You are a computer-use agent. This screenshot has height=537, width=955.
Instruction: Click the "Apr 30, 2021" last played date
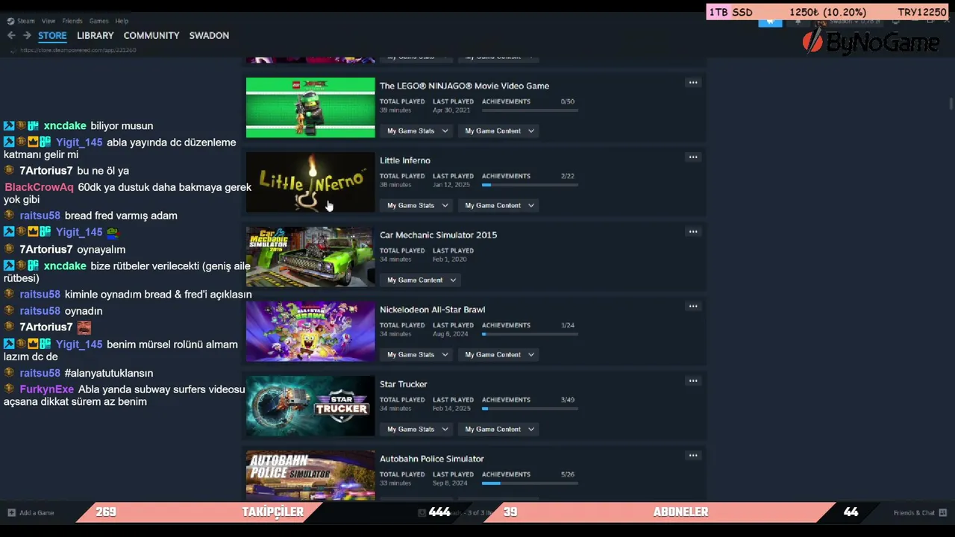(451, 110)
